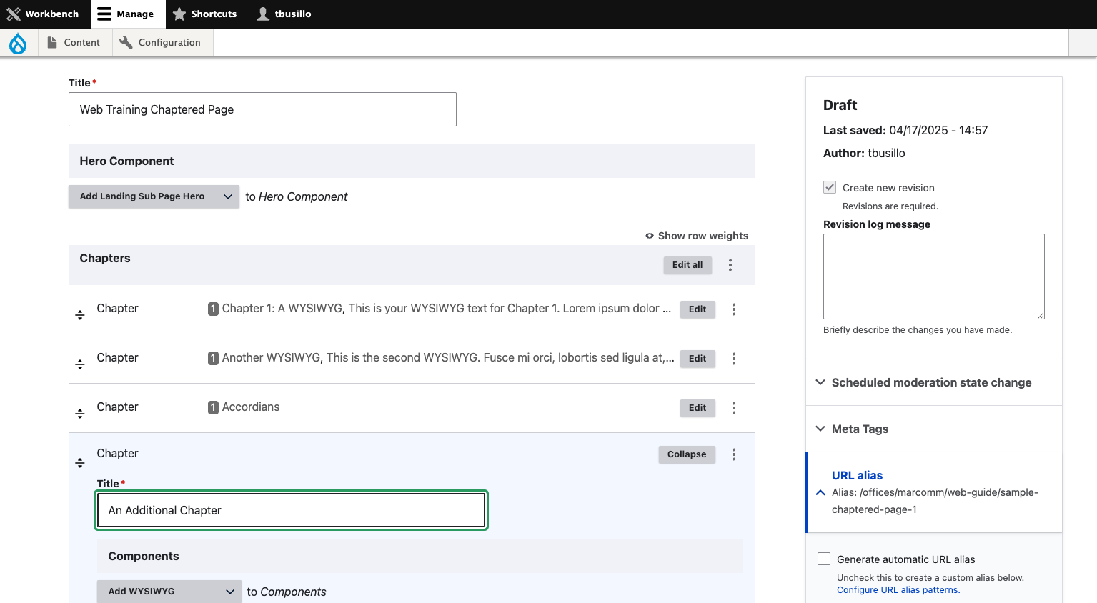Open the tbusillo user menu
This screenshot has height=603, width=1097.
coord(284,14)
